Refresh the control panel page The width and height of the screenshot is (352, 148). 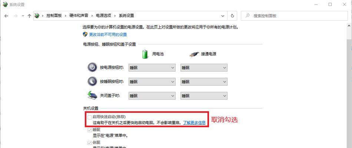232,16
